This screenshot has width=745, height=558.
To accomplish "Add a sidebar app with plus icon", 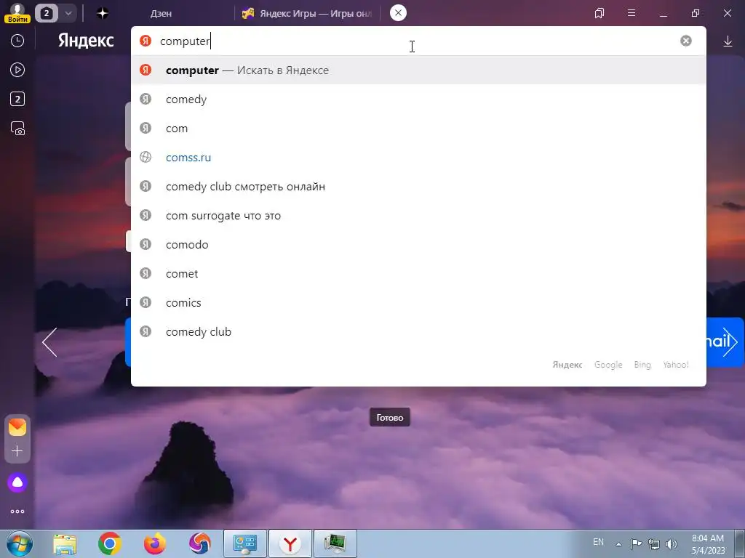I will 17,450.
